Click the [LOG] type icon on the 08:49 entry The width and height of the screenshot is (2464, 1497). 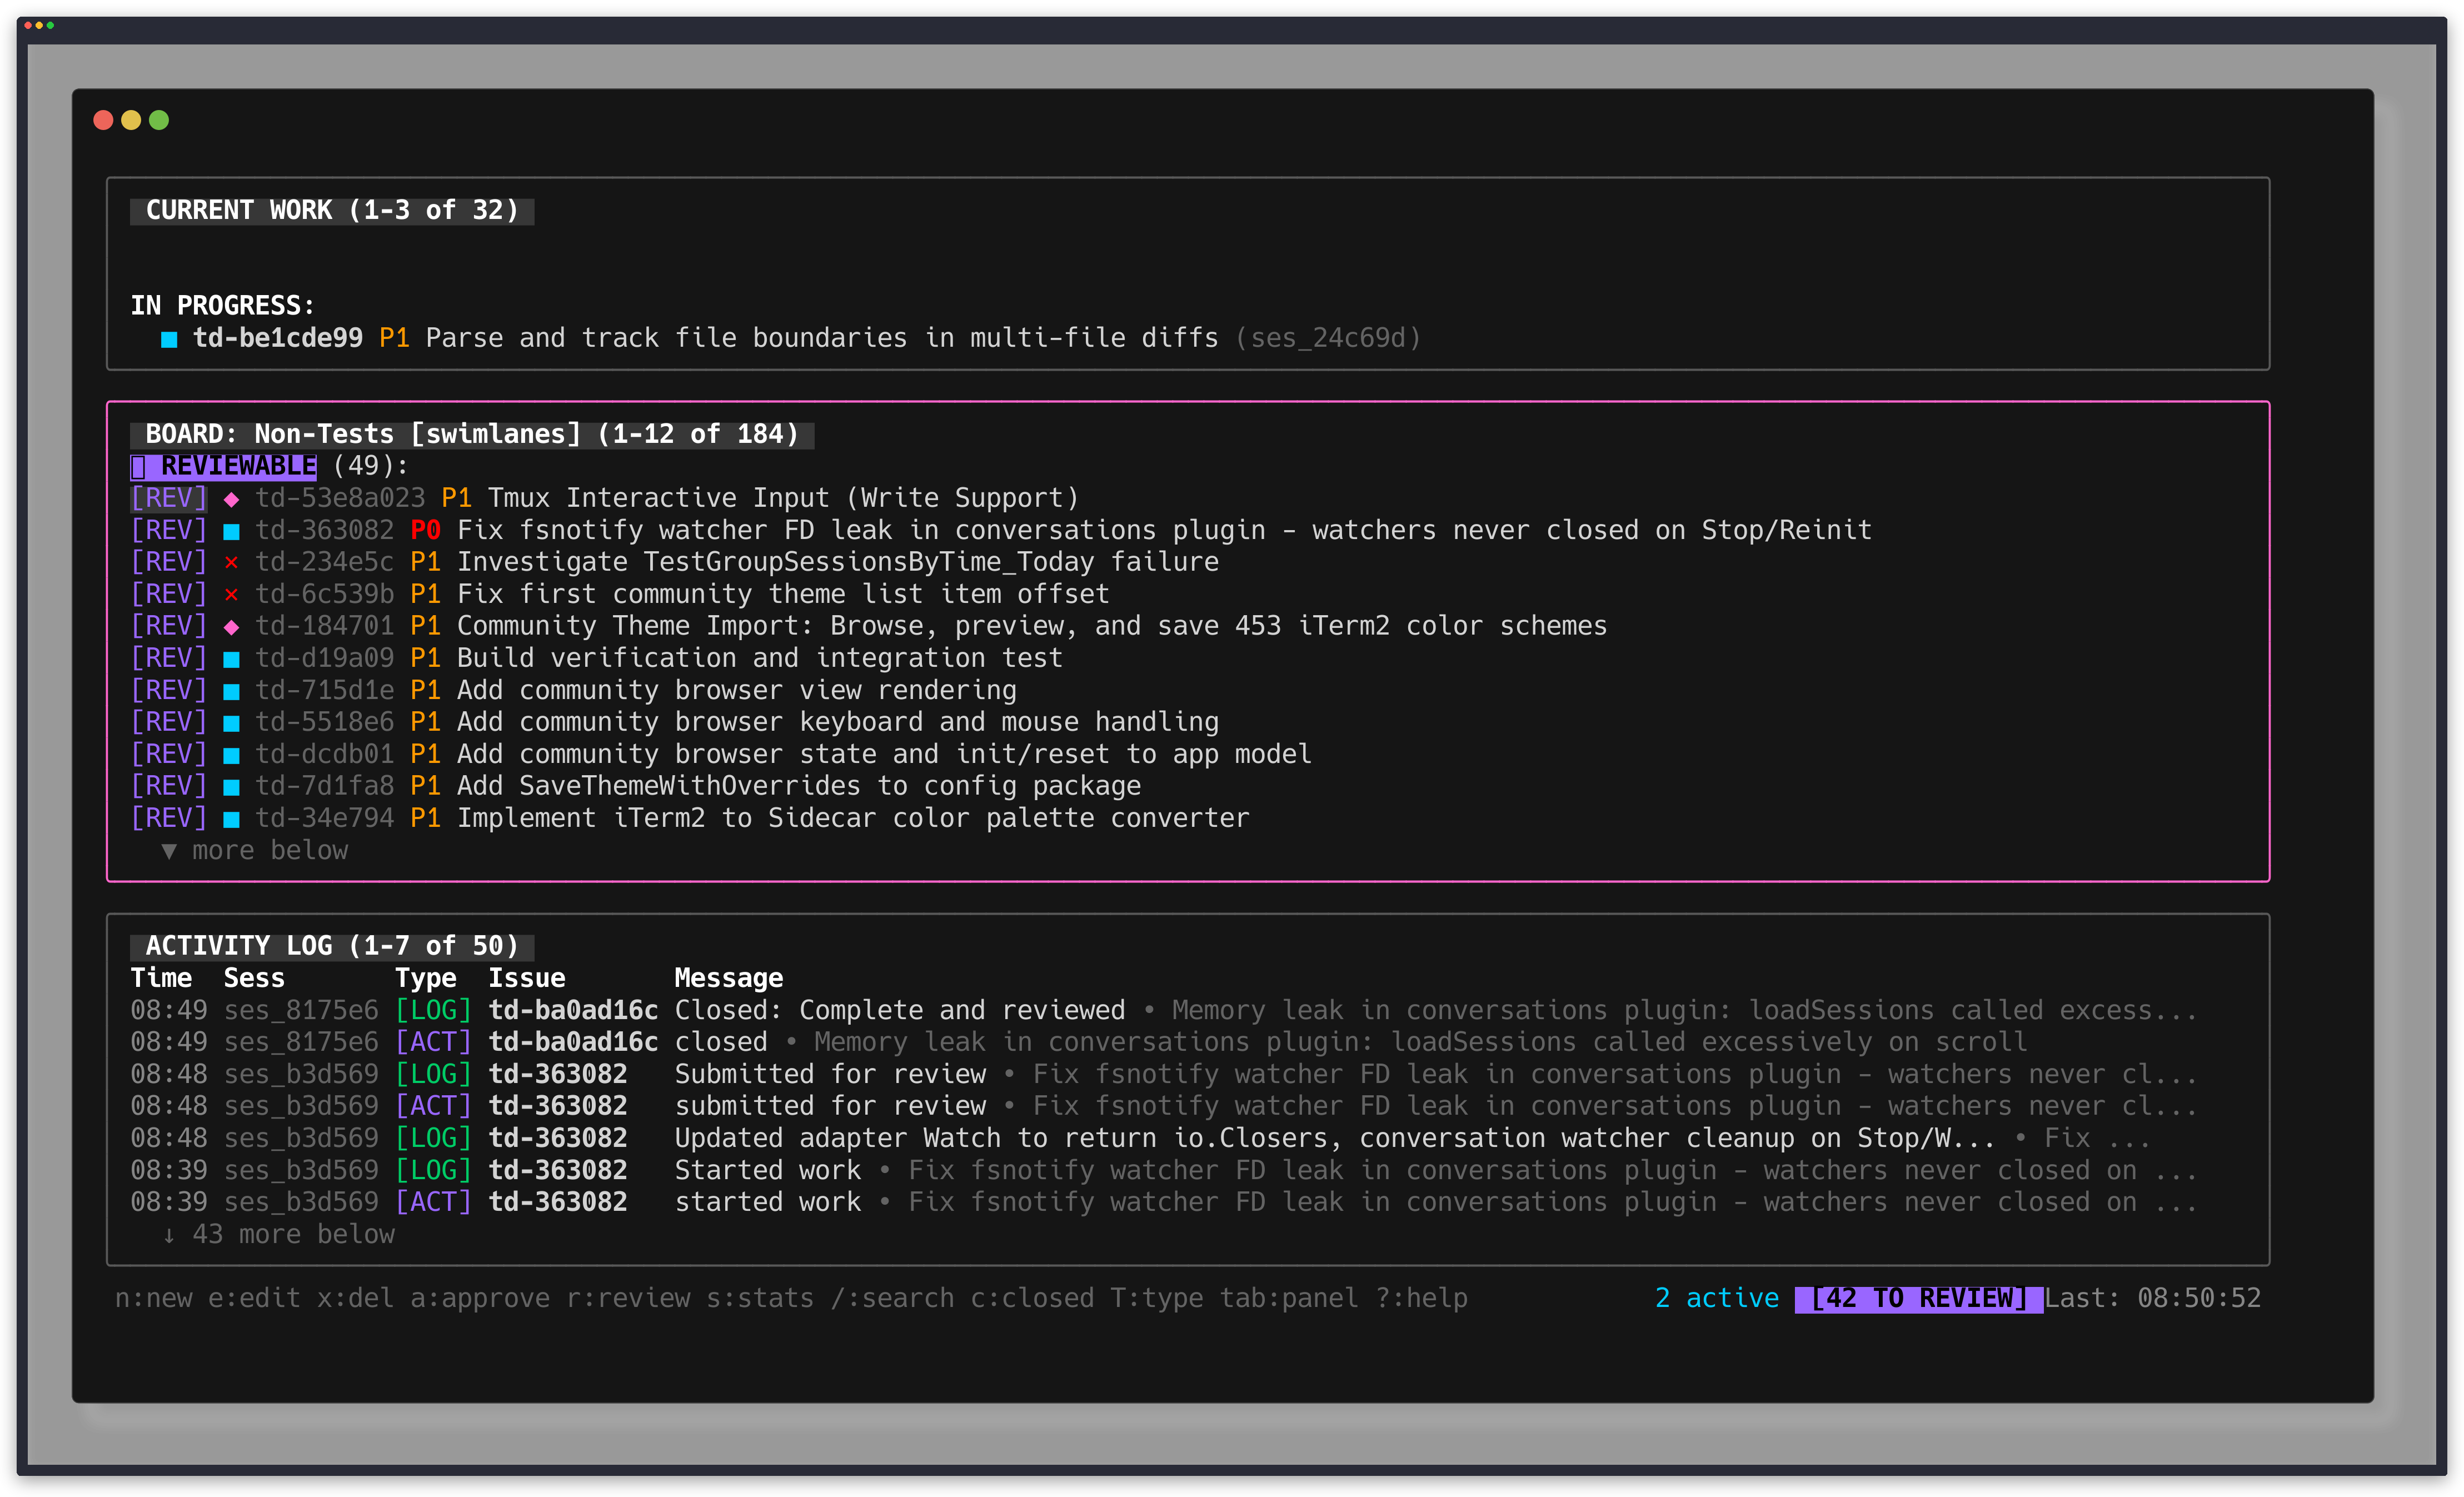433,1010
